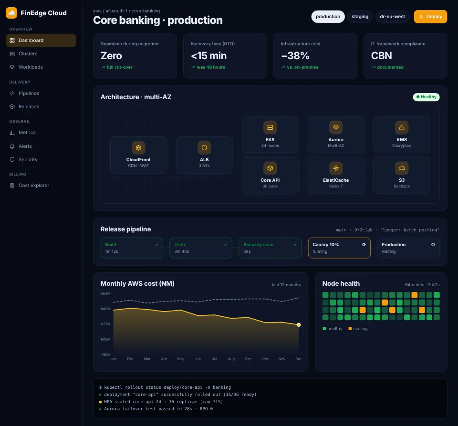
Task: Click the breadcrumb 'aws / af-south-1 / core-banking'
Action: [126, 11]
